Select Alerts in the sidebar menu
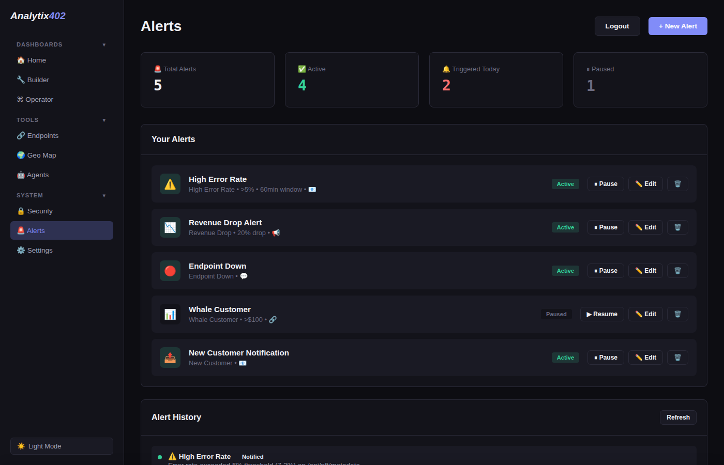 point(35,230)
